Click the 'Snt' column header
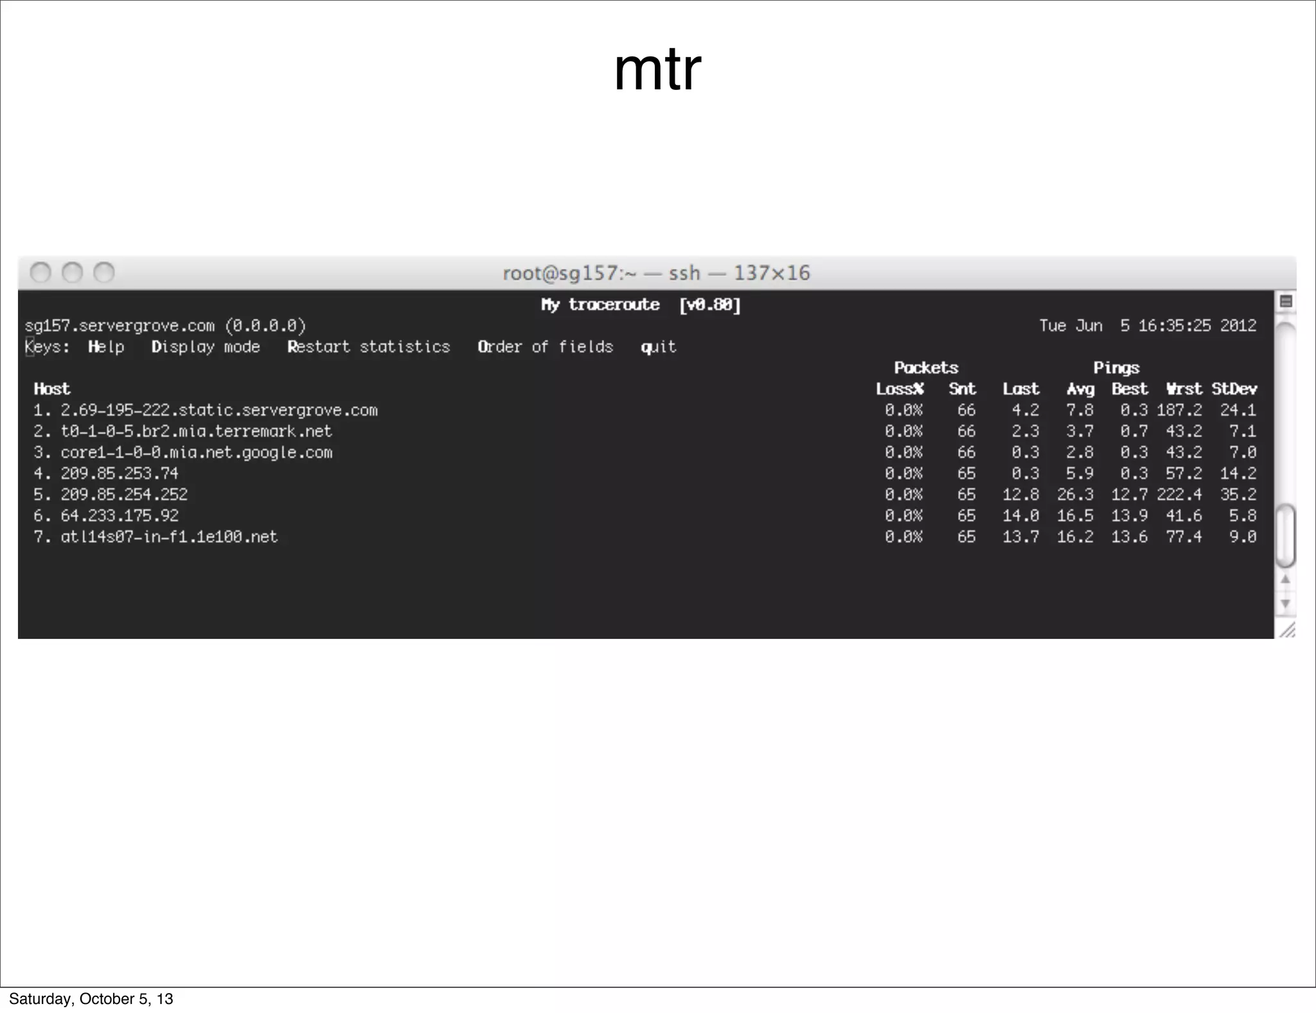Image resolution: width=1316 pixels, height=1013 pixels. [963, 389]
